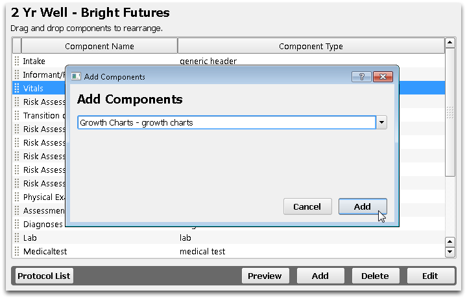Click the drag handle beside Diagnoses row
Screen dimensions: 467x299
click(x=17, y=224)
